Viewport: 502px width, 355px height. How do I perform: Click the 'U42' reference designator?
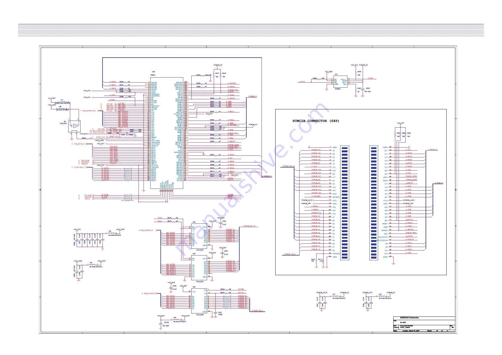click(x=194, y=222)
